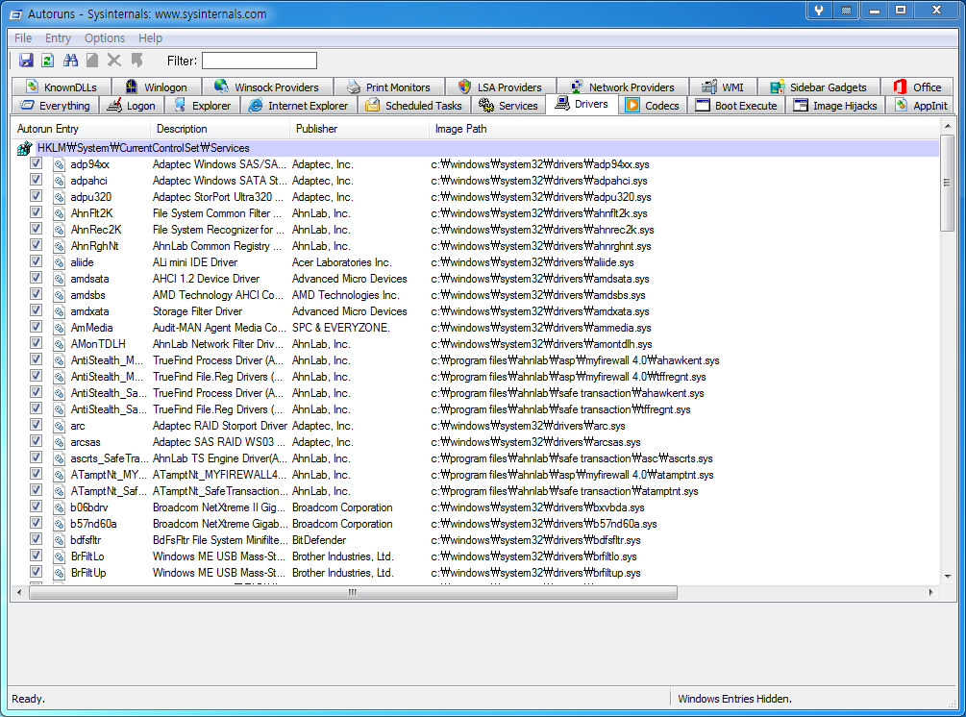Click the Autoruns title bar app icon
The height and width of the screenshot is (717, 966).
click(x=16, y=14)
